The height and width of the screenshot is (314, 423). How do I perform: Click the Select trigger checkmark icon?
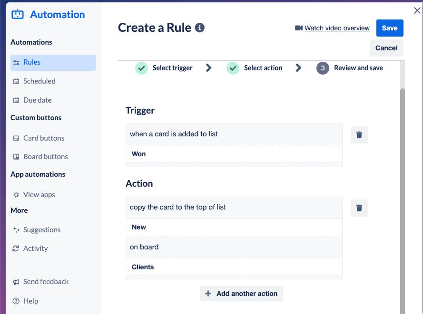tap(141, 68)
